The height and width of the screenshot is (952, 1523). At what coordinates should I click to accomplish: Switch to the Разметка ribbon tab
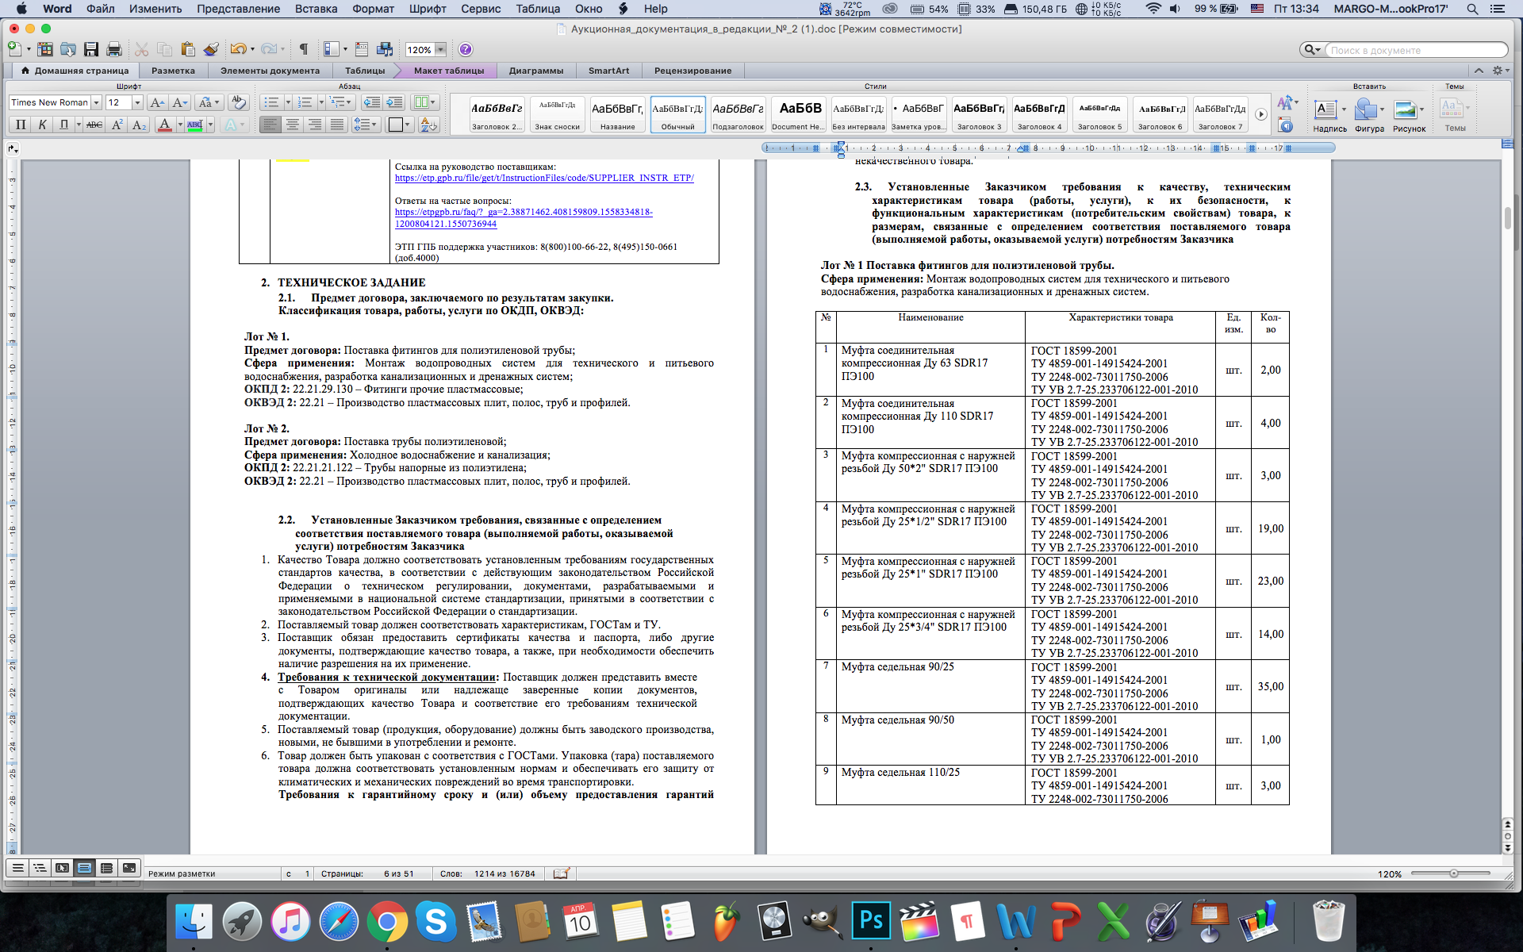173,71
